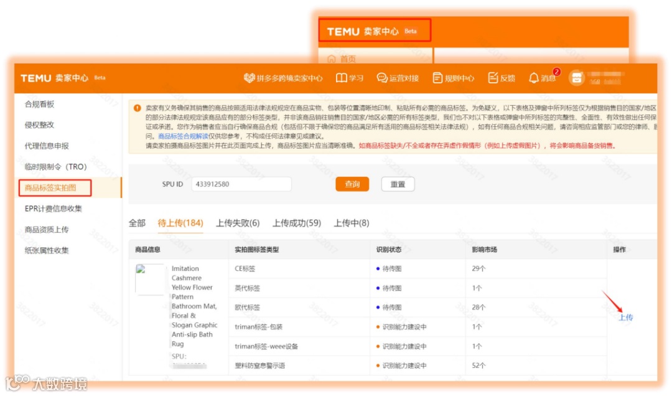Switch to the 上传中(8) tab
The image size is (672, 396).
tap(352, 223)
